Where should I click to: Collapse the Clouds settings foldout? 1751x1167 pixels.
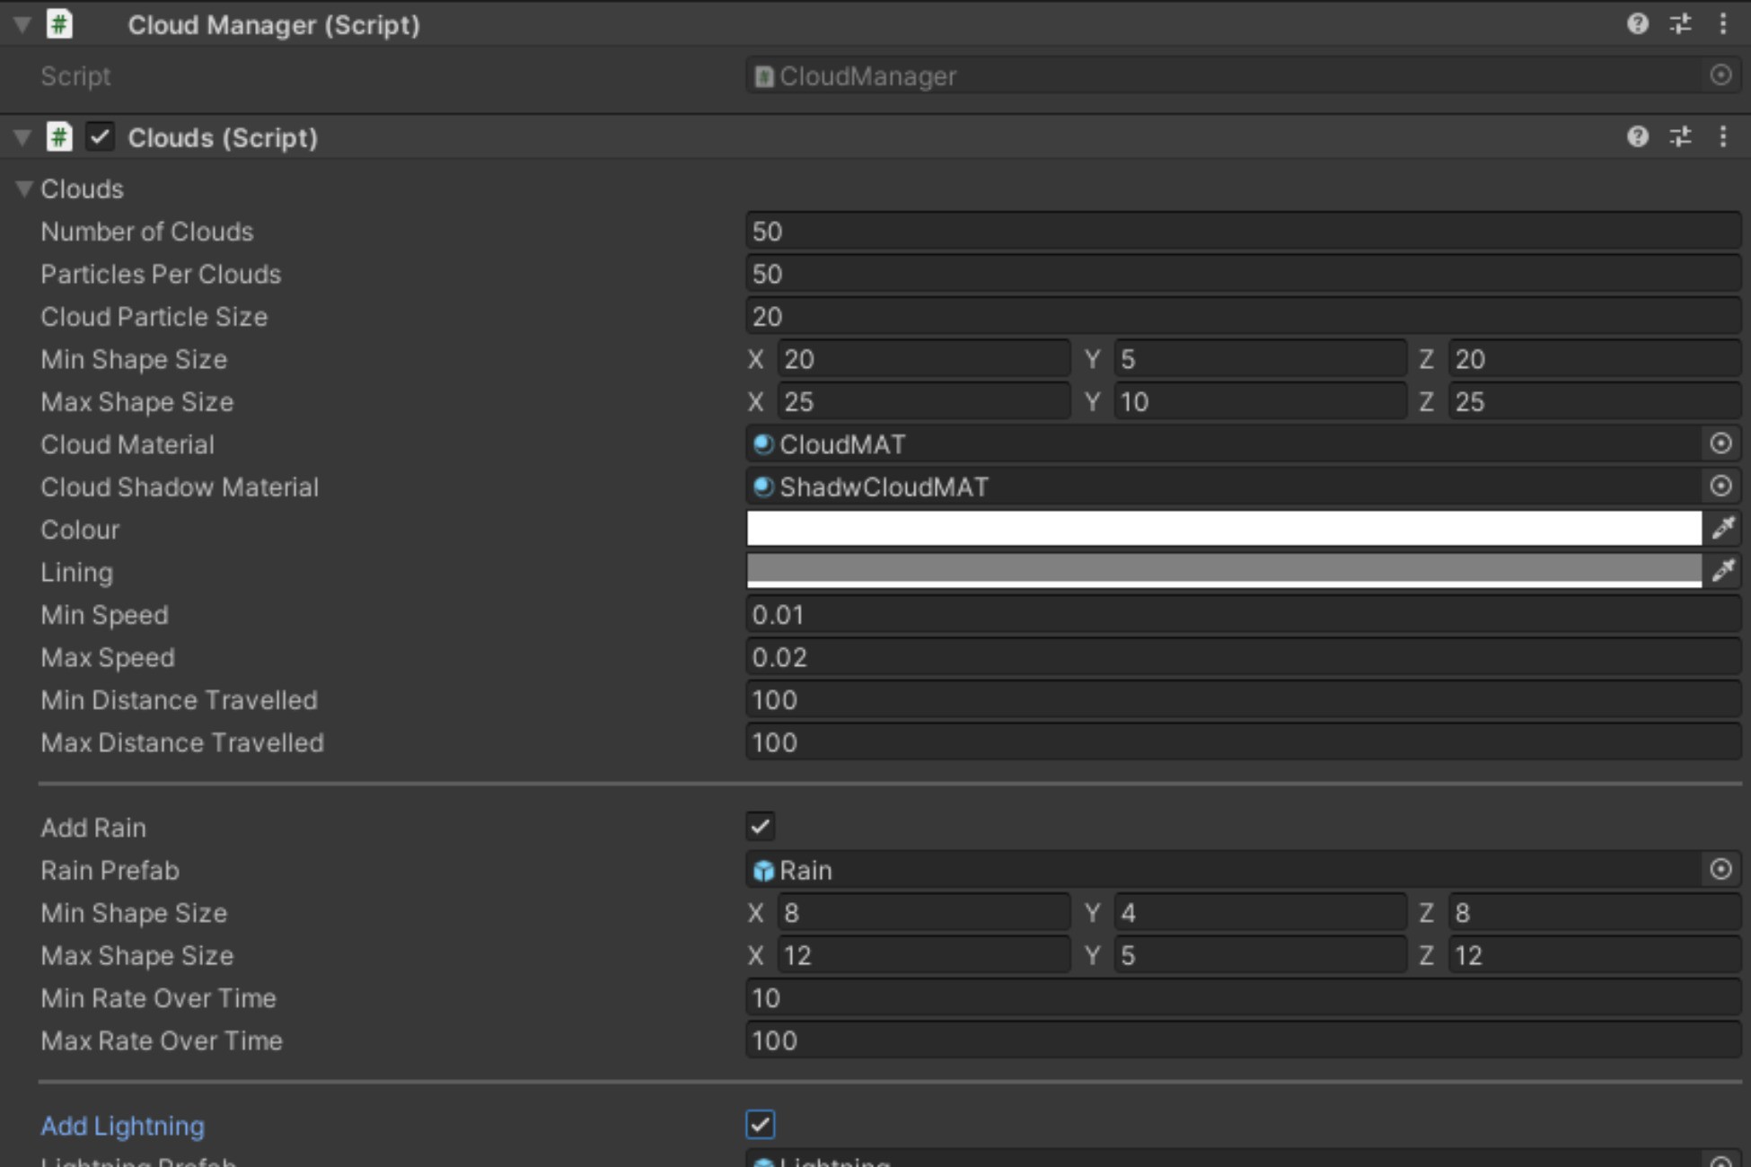click(24, 189)
